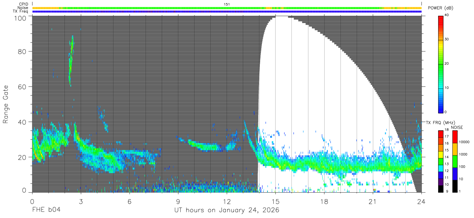
Task: Click the blue TX Freq status strip
Action: pos(227,12)
